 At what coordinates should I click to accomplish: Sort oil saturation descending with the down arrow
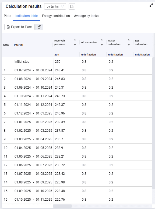(x=102, y=45)
